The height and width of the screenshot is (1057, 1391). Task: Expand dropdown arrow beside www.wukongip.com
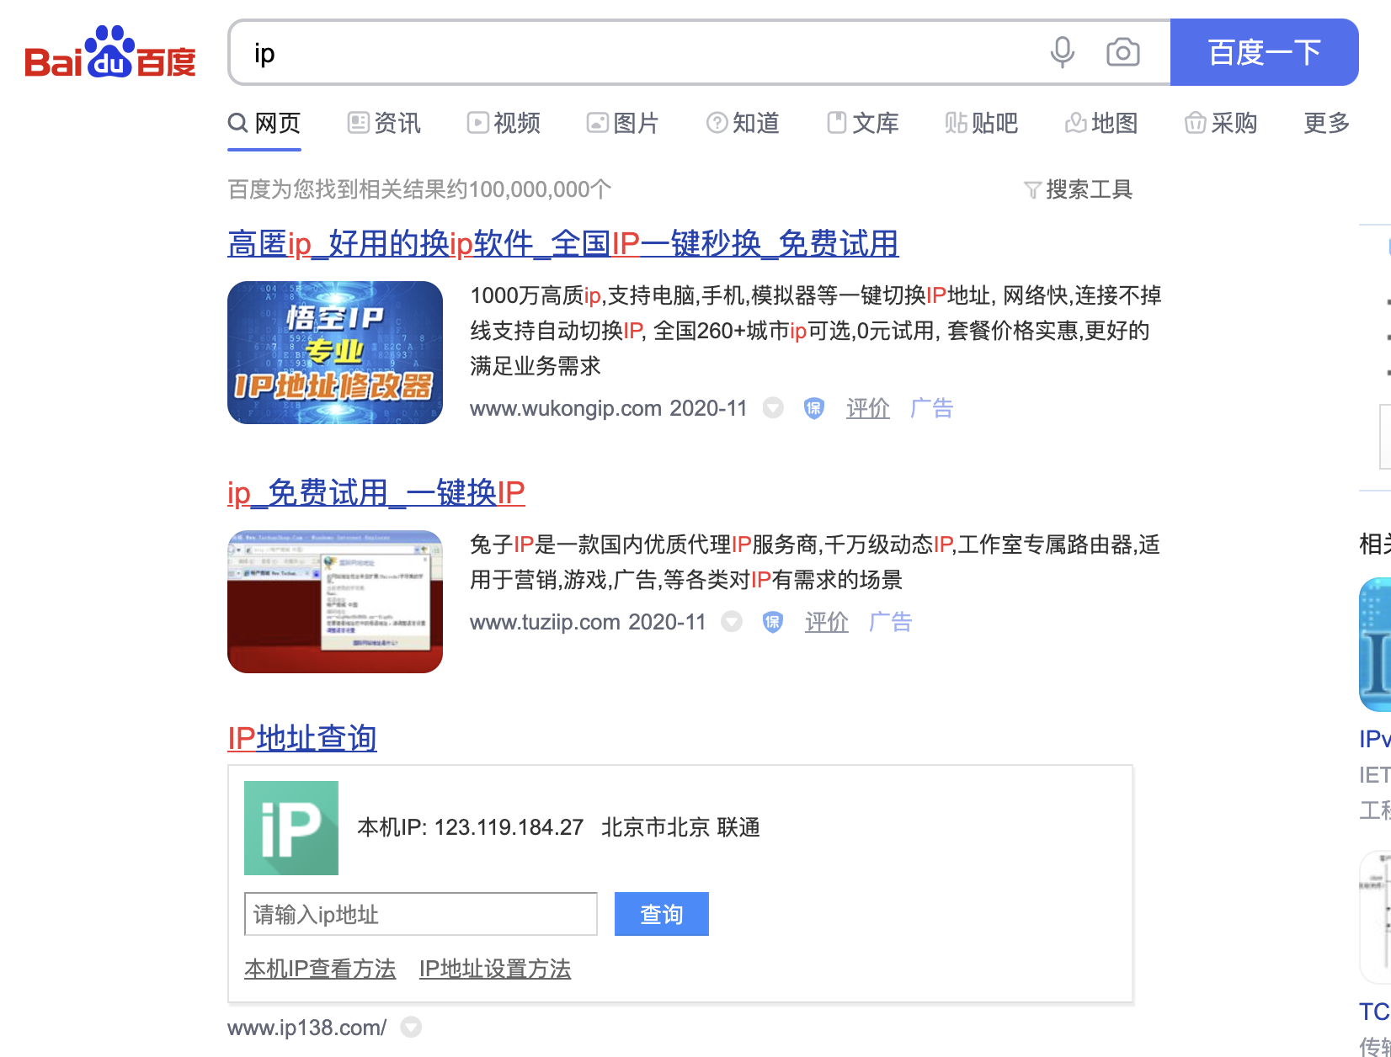click(773, 408)
